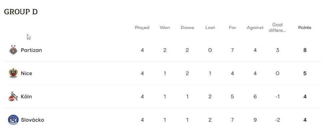
Task: Click Nice's points total of 5
Action: 305,73
